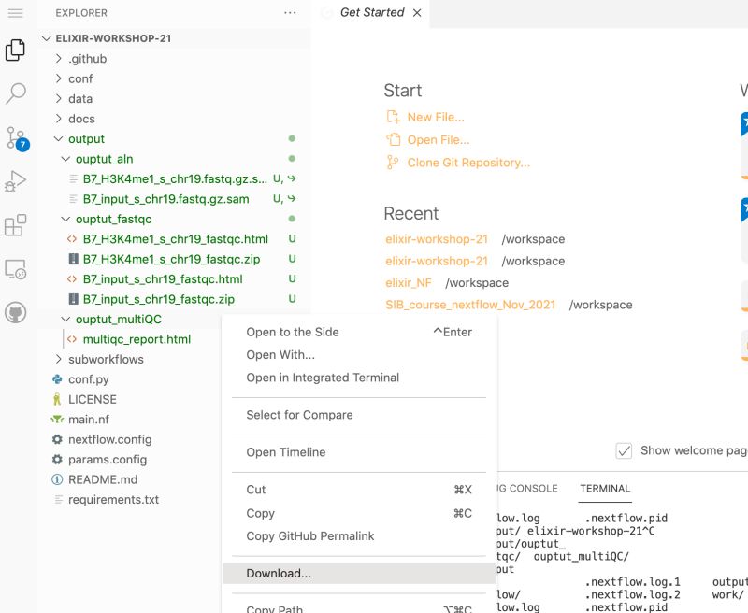Click the Clone Git Repository... link
Viewport: 748px width, 613px height.
468,163
